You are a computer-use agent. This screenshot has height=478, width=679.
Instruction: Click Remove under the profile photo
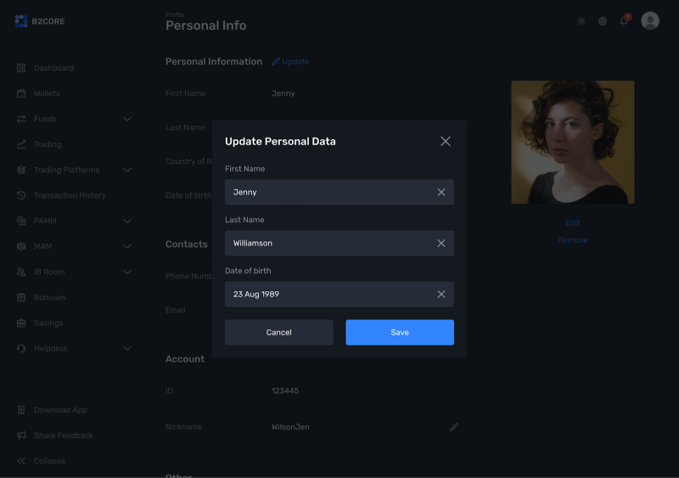[x=572, y=240]
